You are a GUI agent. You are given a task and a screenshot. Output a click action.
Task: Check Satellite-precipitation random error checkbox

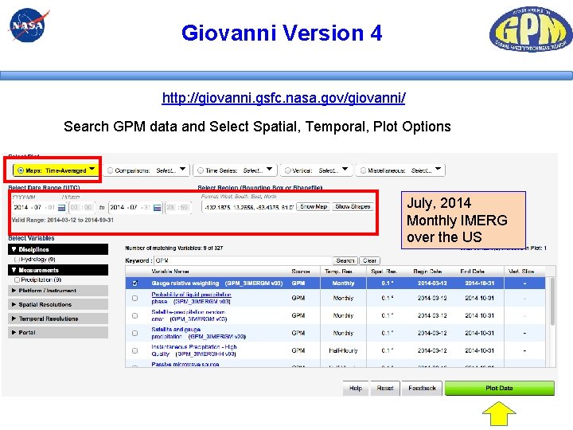point(134,315)
